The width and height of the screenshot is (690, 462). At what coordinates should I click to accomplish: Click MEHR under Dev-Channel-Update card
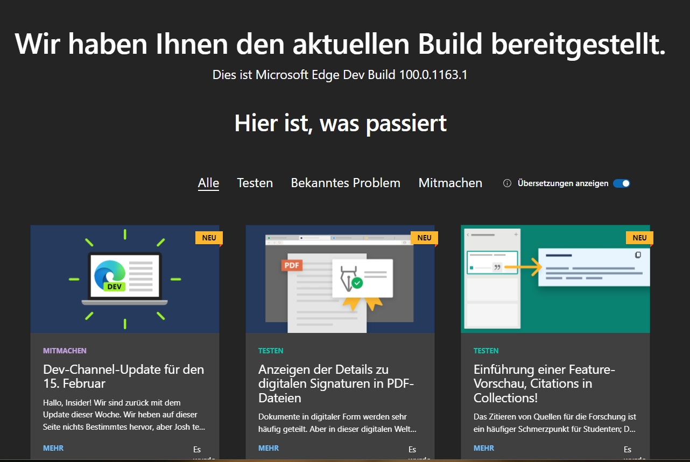pos(53,448)
